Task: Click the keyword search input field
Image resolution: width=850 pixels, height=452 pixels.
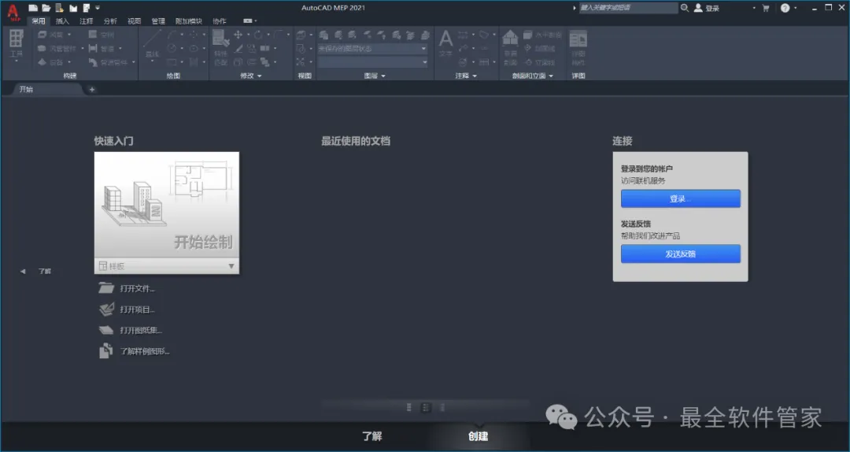Action: [628, 8]
